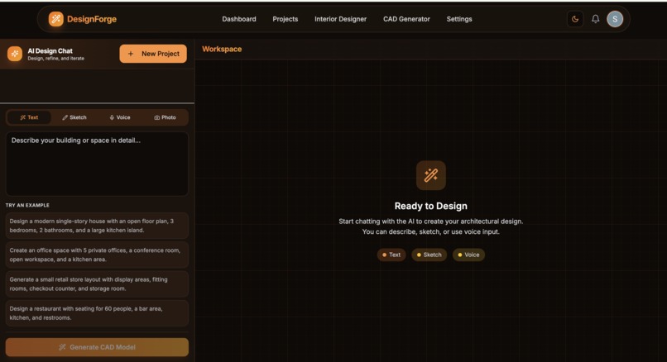This screenshot has height=362, width=667.
Task: Click the 'Ready to Design' heading
Action: point(430,206)
